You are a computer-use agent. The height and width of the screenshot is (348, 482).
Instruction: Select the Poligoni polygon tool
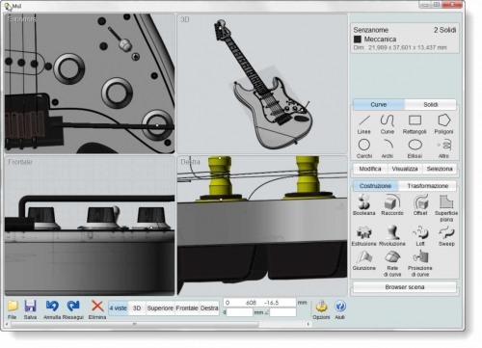(443, 124)
